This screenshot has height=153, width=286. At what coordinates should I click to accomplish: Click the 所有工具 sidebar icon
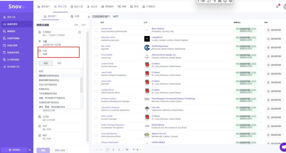pos(5,17)
